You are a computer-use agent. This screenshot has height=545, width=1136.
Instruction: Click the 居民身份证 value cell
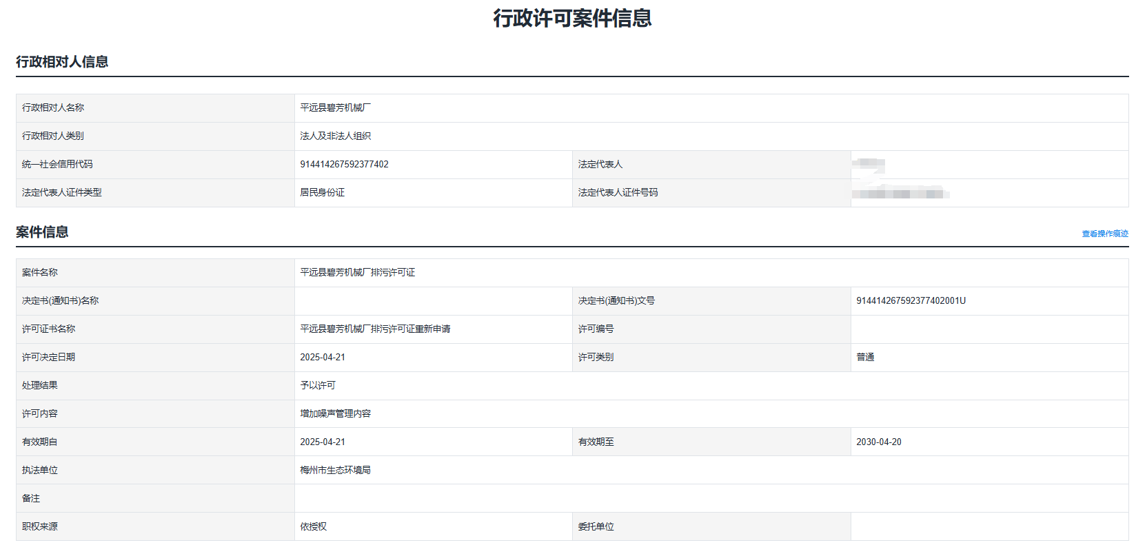[x=322, y=193]
